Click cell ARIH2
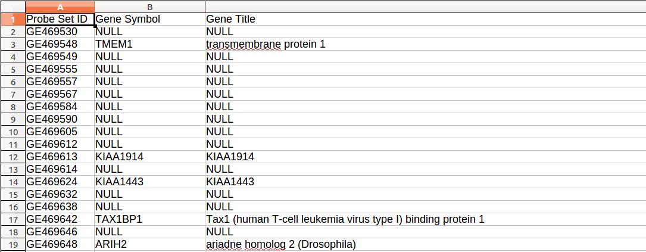 tap(149, 245)
